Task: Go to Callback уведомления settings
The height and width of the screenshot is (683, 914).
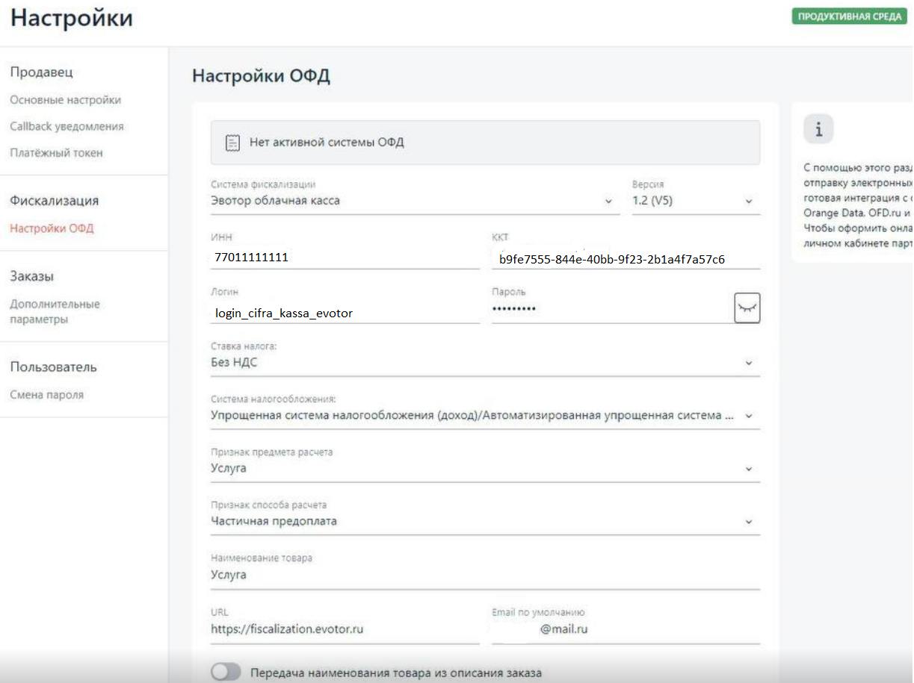Action: pos(67,127)
